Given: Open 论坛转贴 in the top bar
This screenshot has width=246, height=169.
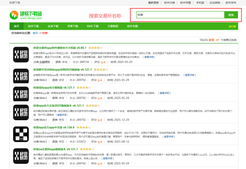Looking at the screenshot, I should tap(215, 3).
